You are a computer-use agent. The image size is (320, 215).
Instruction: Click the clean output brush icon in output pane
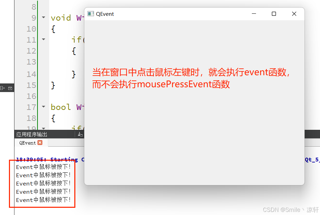pyautogui.click(x=80, y=134)
